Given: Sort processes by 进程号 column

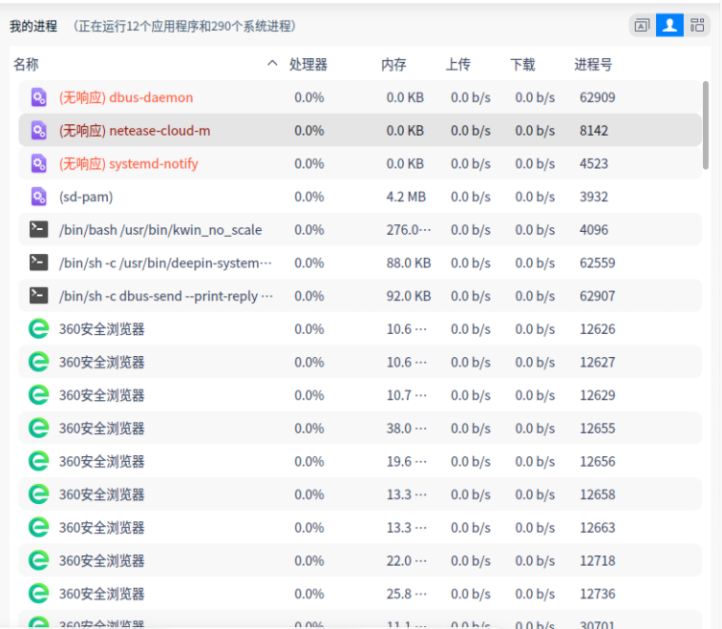Looking at the screenshot, I should pyautogui.click(x=593, y=64).
